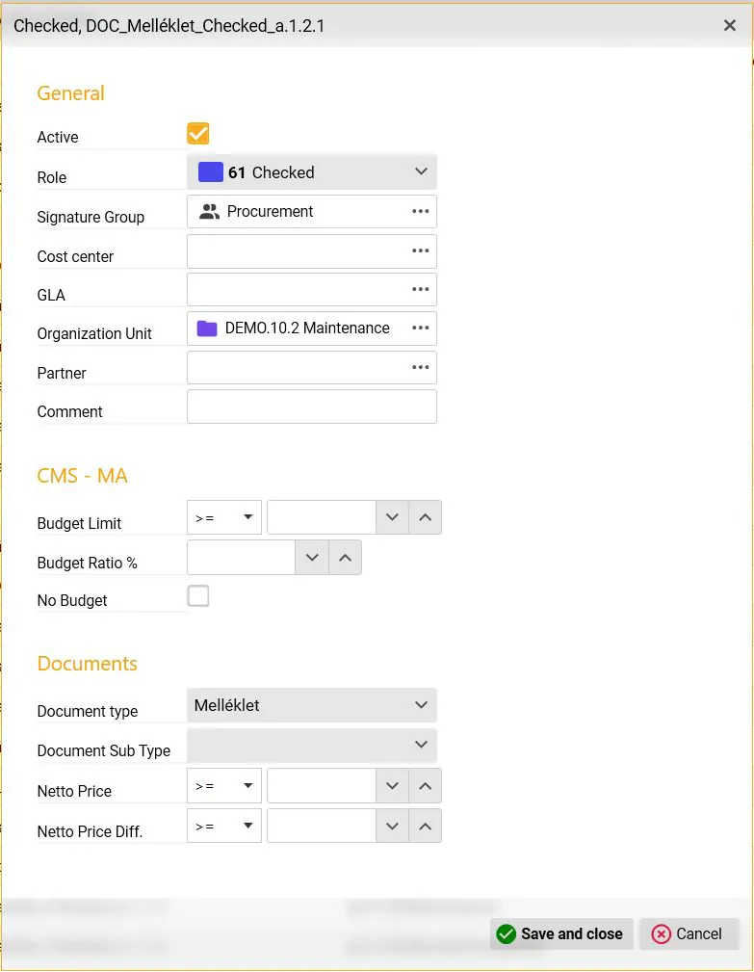The width and height of the screenshot is (754, 972).
Task: Click the General section heading
Action: click(x=70, y=93)
